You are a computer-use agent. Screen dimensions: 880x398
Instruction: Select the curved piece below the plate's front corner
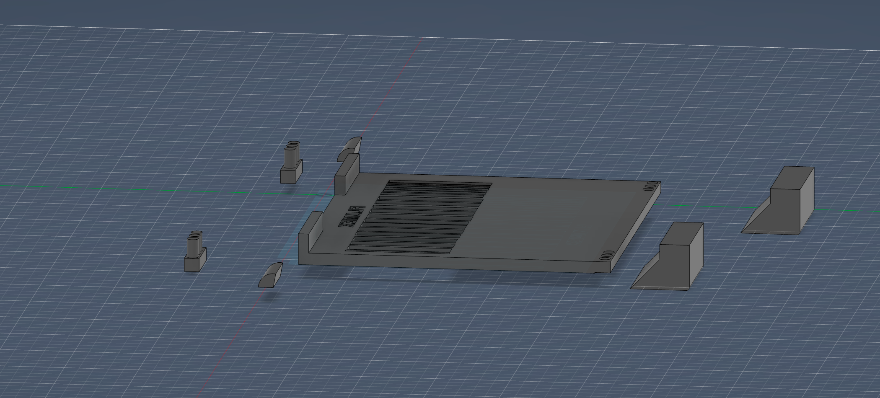[271, 275]
